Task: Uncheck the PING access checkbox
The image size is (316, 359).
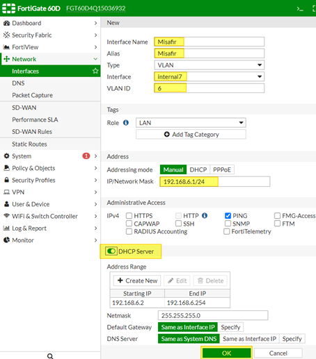Action: [228, 216]
